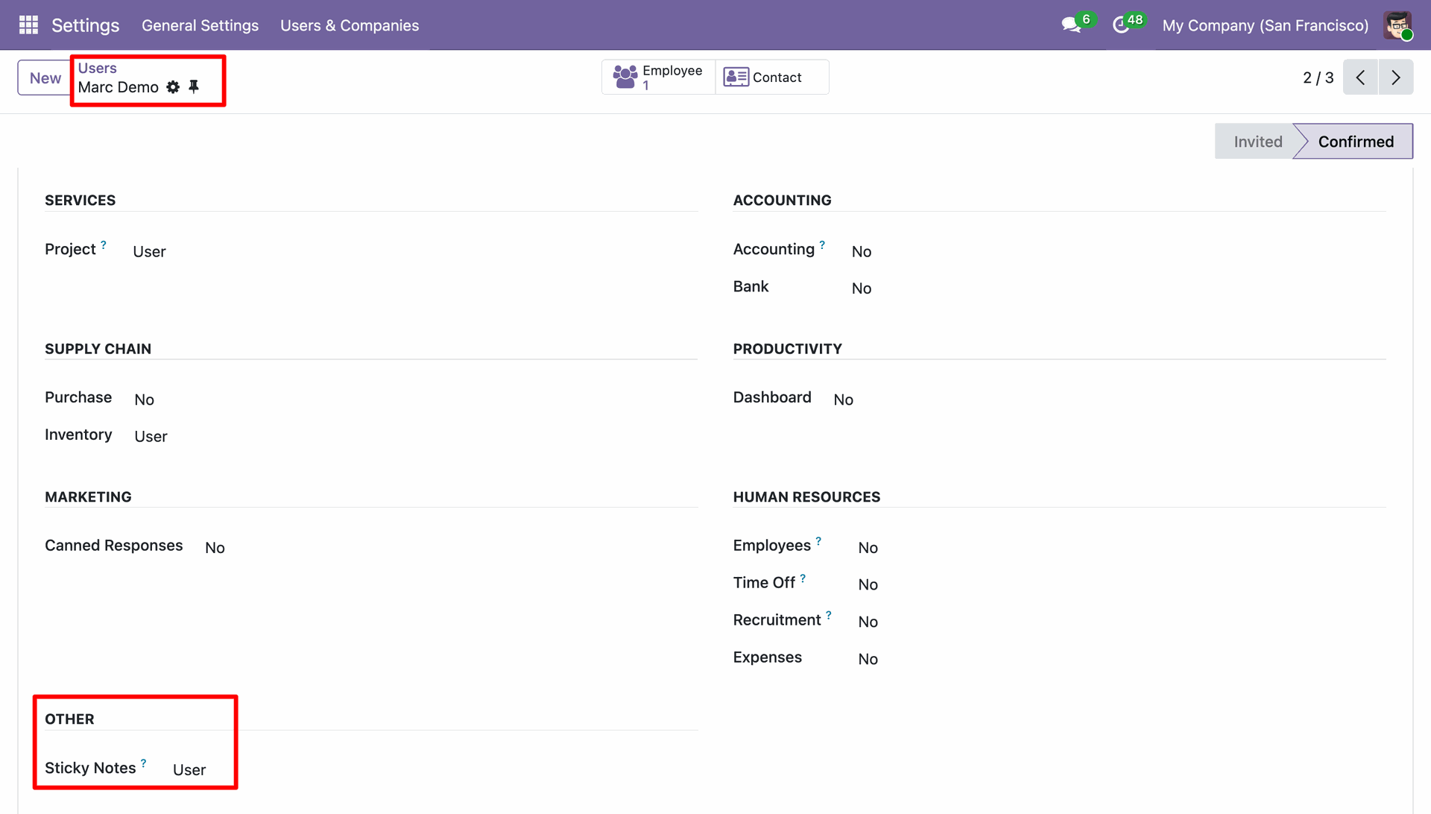This screenshot has width=1431, height=814.
Task: Set status to Invited
Action: point(1257,142)
